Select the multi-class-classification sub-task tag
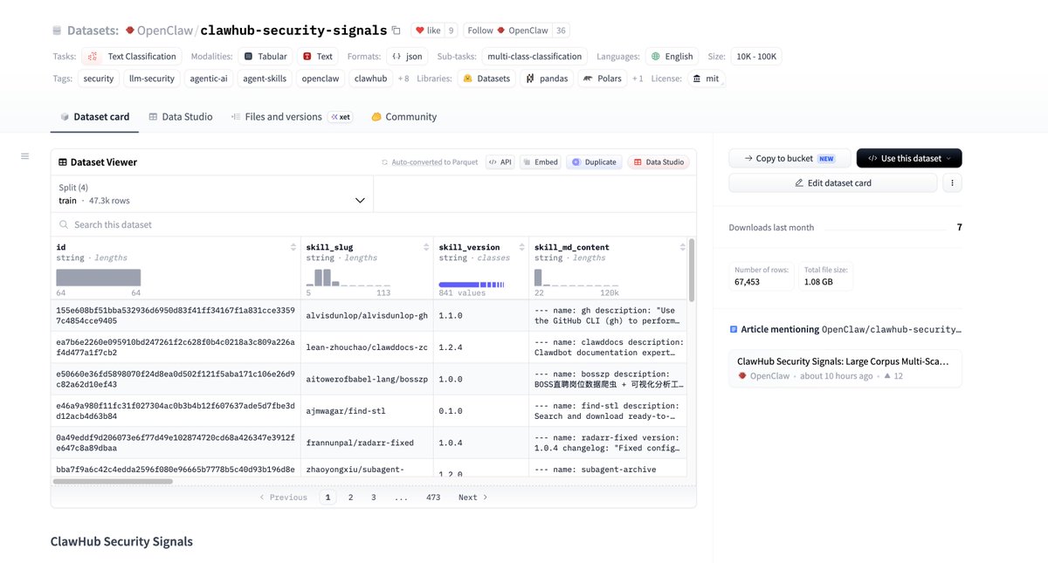Image resolution: width=1048 pixels, height=563 pixels. tap(534, 56)
